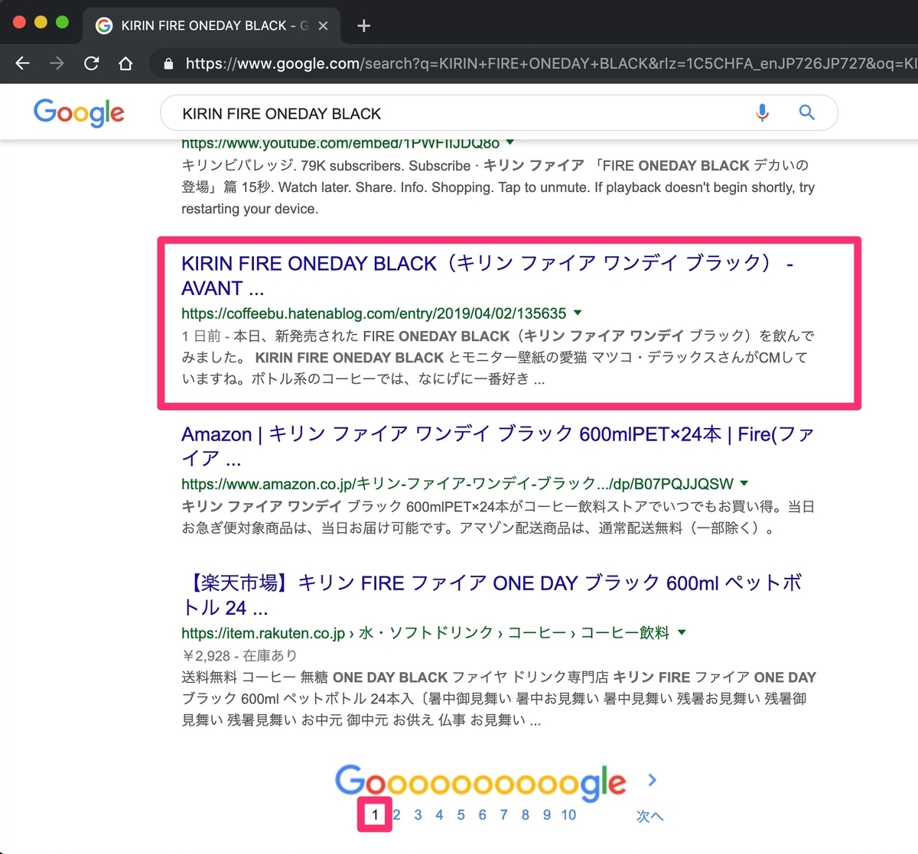Click the next arrow beside the Gooooogle logo
Screen dimensions: 918x854
652,780
